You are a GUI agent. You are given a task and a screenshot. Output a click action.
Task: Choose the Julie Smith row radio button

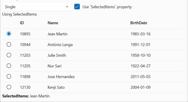9,55
